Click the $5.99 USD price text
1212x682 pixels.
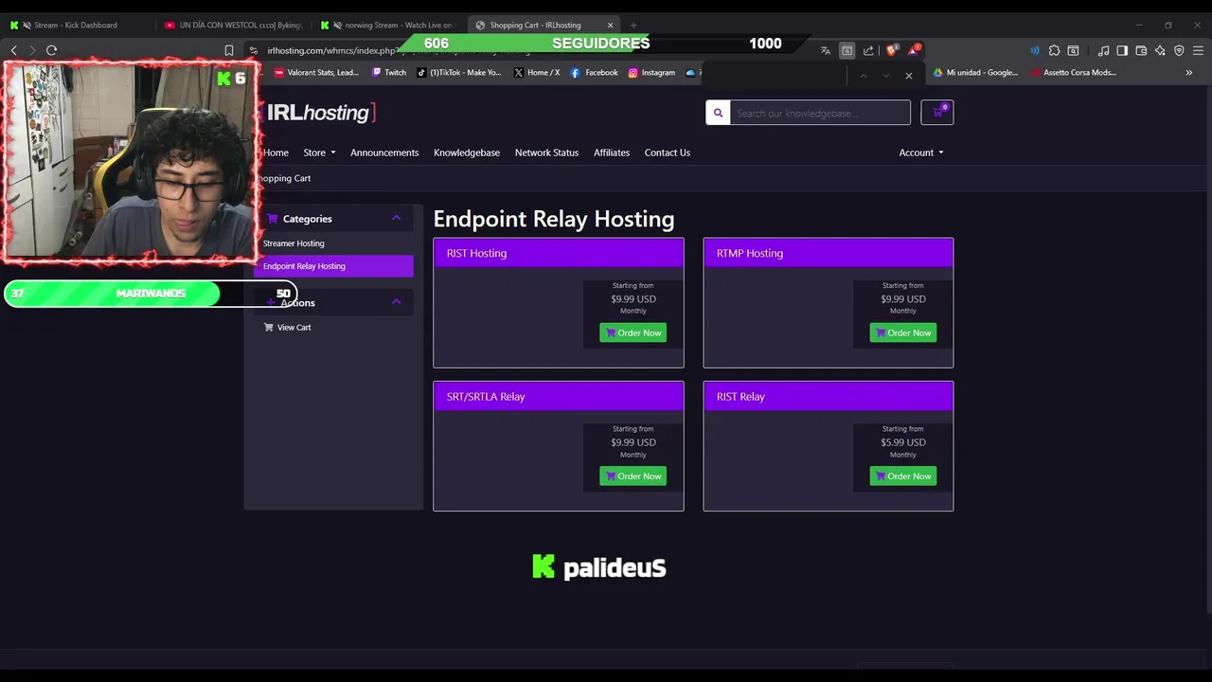[903, 442]
